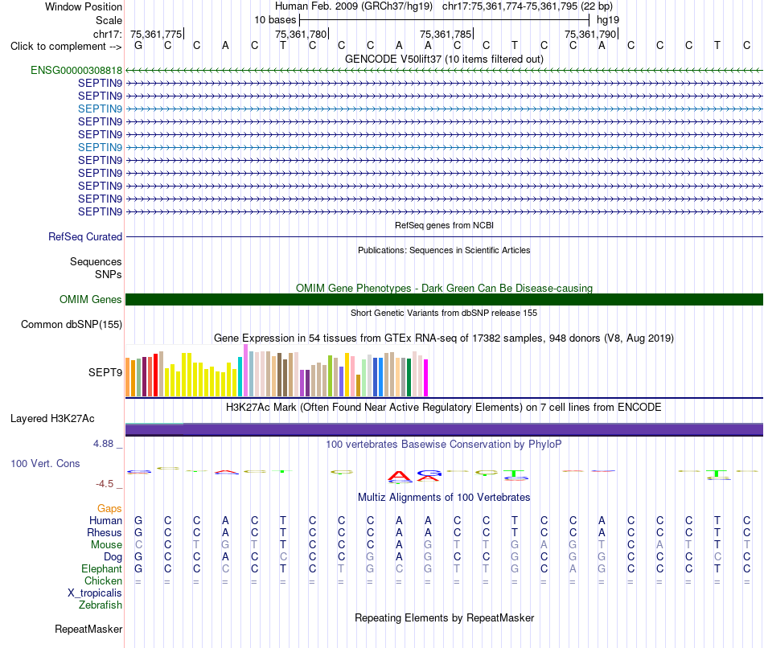Select the Mouse alignment row label
The width and height of the screenshot is (764, 648).
click(107, 545)
